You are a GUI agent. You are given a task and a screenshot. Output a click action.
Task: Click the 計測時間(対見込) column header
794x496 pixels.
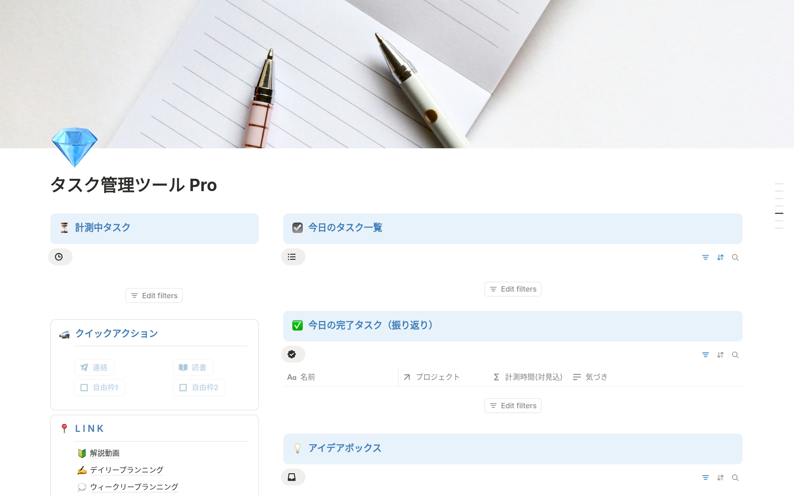click(x=528, y=377)
